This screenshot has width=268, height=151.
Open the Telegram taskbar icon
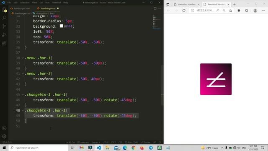pos(151,148)
